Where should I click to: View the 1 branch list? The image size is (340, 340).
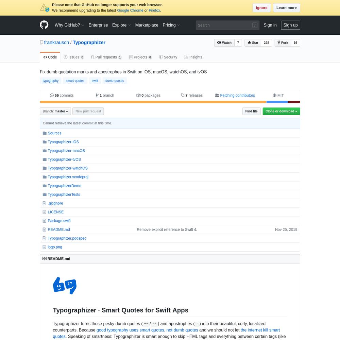(105, 96)
